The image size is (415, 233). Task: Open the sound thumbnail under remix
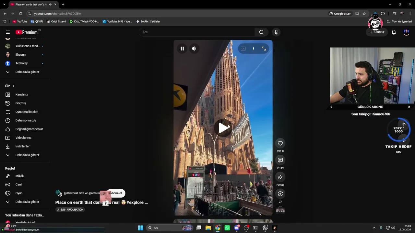pos(280,210)
